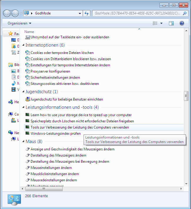The width and height of the screenshot is (191, 209).
Task: Collapse the Maus group header
Action: [24, 142]
